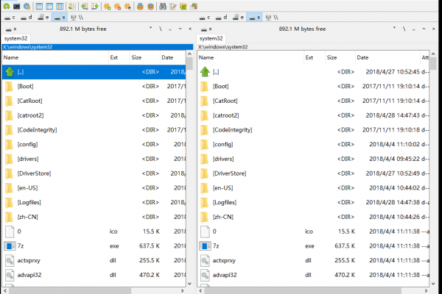Click the left panel vertical scrollbar
The width and height of the screenshot is (442, 294).
pyautogui.click(x=190, y=169)
